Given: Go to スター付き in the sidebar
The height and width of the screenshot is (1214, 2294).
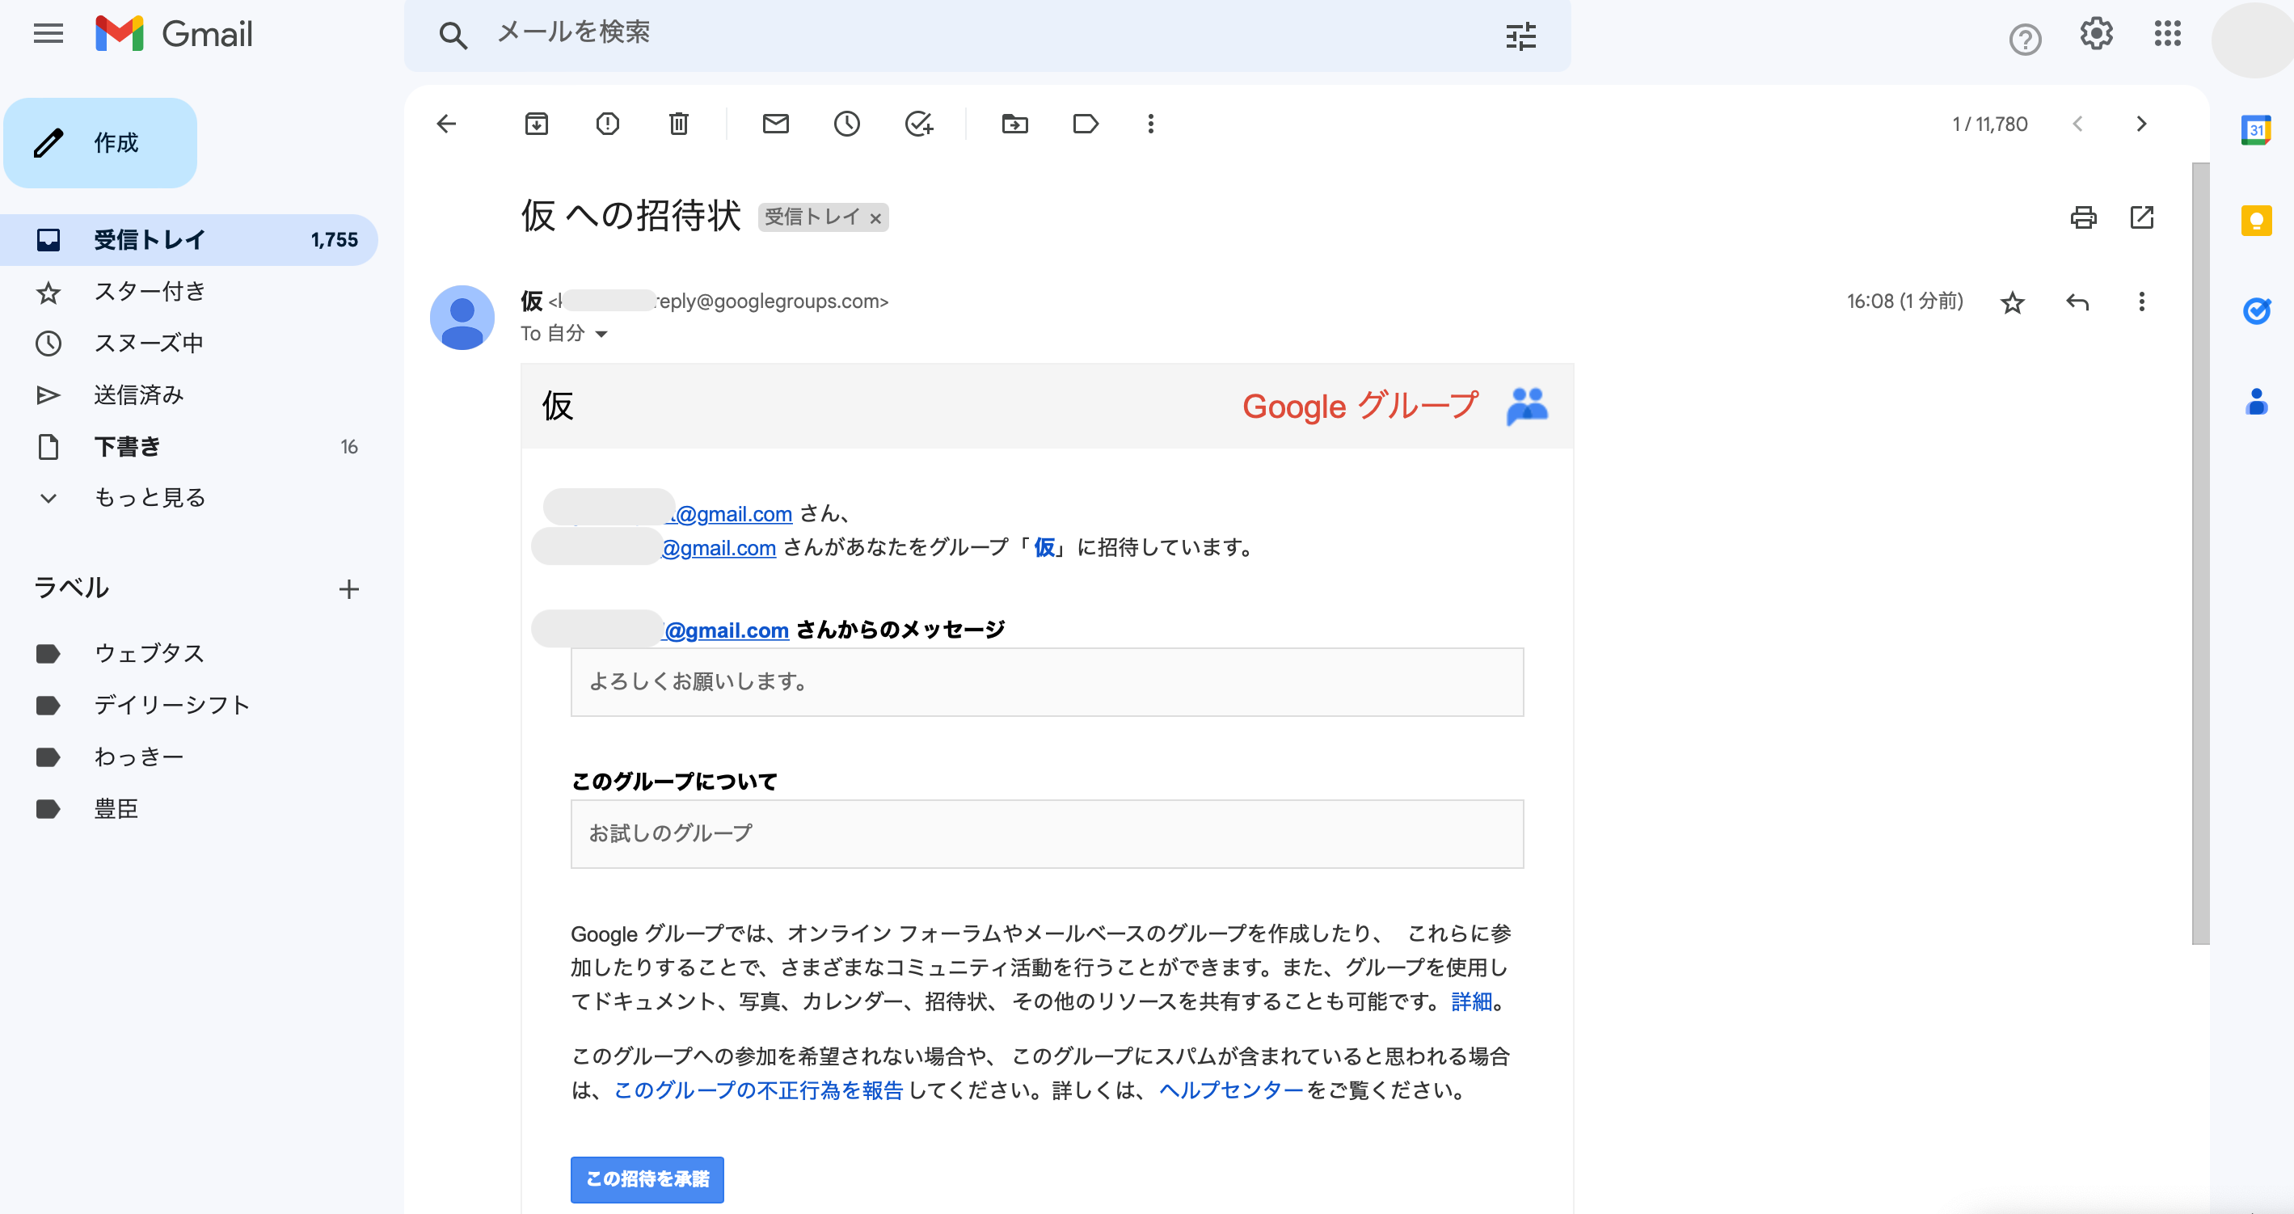Looking at the screenshot, I should pos(149,290).
